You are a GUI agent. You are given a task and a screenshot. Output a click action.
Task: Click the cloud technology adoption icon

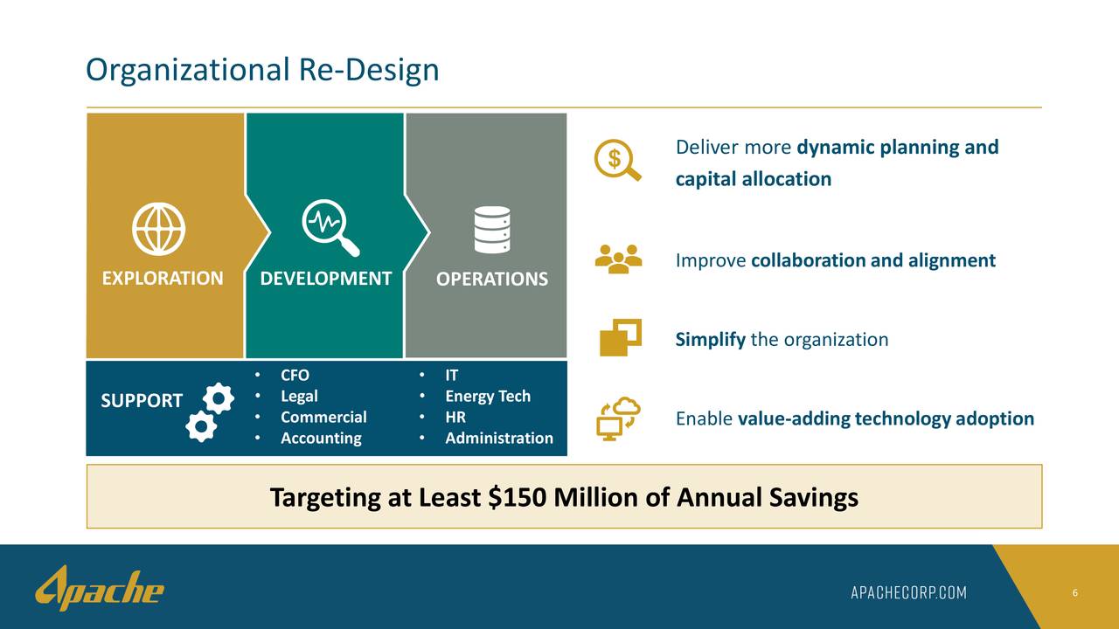616,418
